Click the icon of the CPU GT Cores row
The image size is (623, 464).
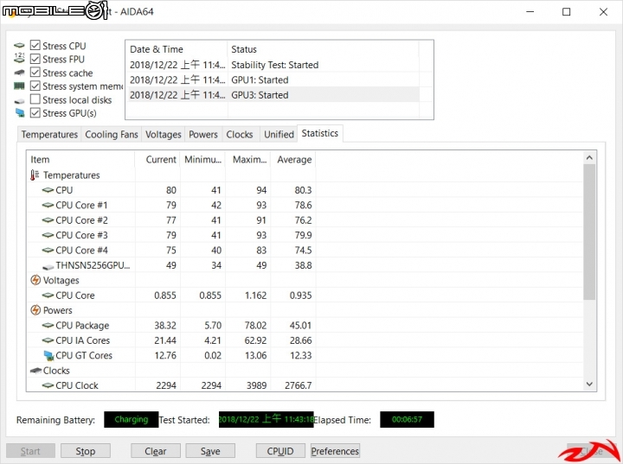pos(48,356)
